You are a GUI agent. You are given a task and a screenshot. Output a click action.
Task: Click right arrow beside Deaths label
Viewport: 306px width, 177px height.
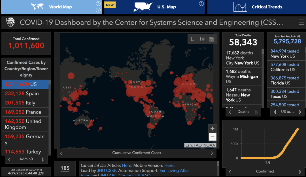pos(257,112)
